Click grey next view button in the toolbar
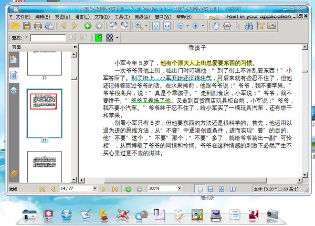Image resolution: width=315 pixels, height=226 pixels. pyautogui.click(x=99, y=26)
